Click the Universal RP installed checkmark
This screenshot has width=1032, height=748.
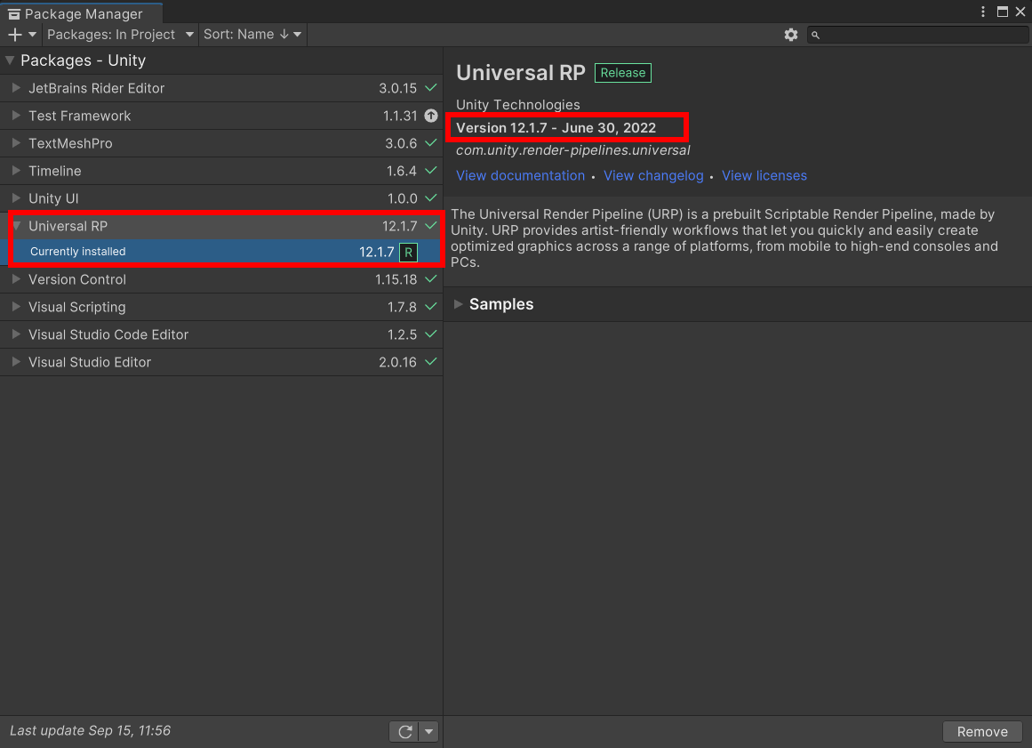(x=431, y=225)
